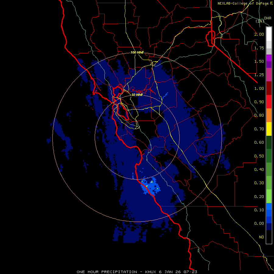Click the 0.60 legend value
This screenshot has width=274, height=274.
coord(259,142)
